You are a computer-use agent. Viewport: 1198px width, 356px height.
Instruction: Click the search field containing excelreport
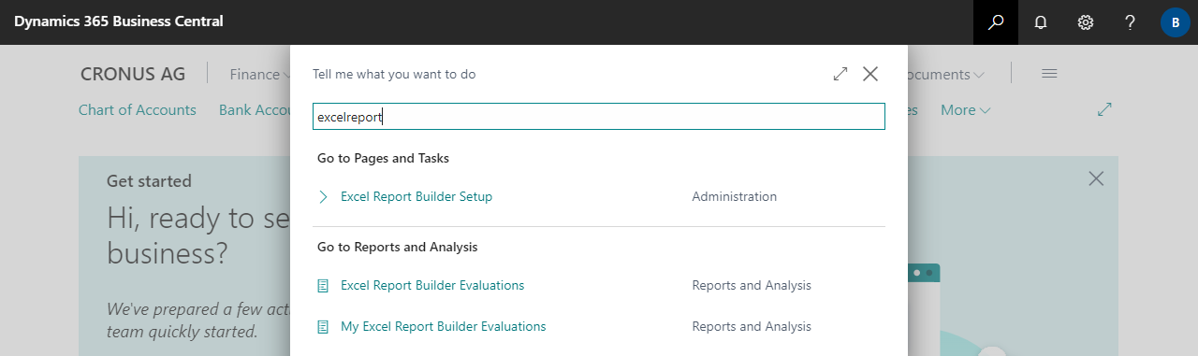(599, 117)
